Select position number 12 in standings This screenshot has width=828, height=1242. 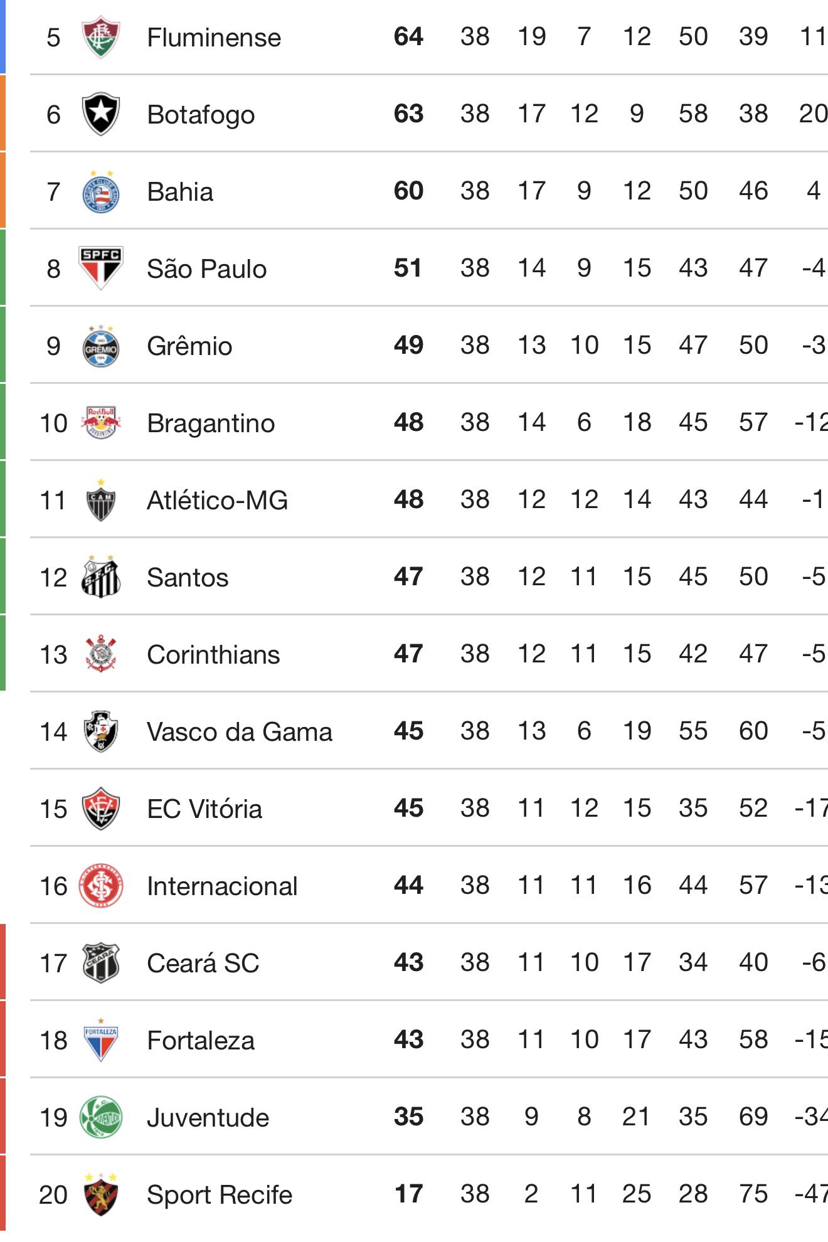point(53,578)
